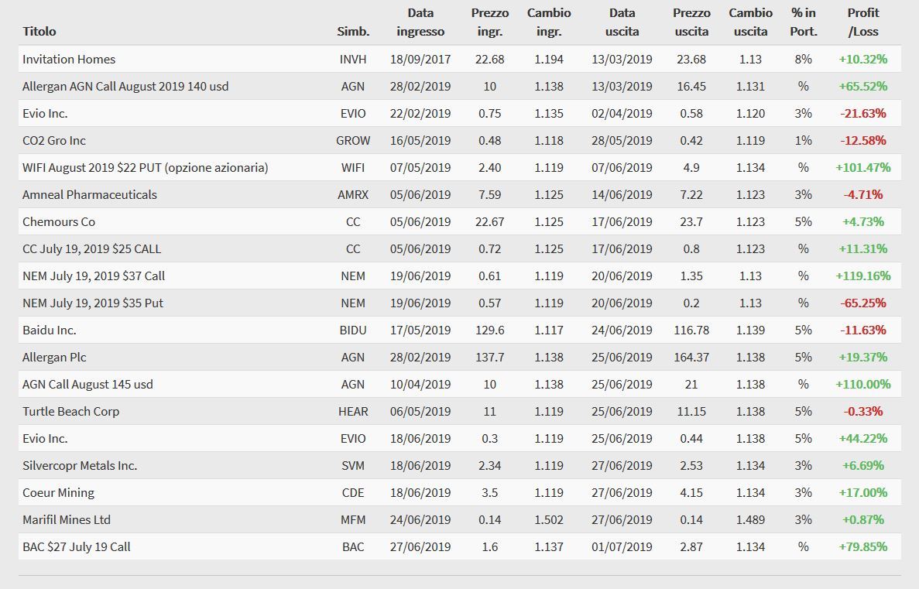Click the MFM symbol cell
Image resolution: width=919 pixels, height=589 pixels.
353,520
